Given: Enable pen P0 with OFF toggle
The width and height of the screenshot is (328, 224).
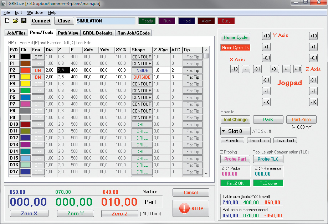Looking at the screenshot, I should point(38,57).
